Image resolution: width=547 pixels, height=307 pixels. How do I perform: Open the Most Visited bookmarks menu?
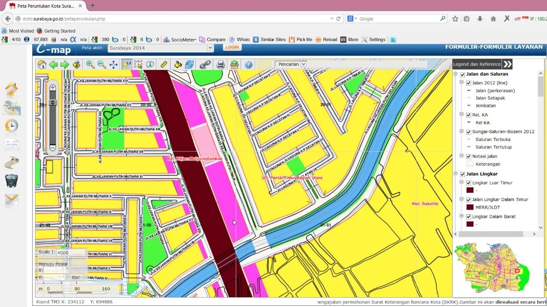[18, 31]
